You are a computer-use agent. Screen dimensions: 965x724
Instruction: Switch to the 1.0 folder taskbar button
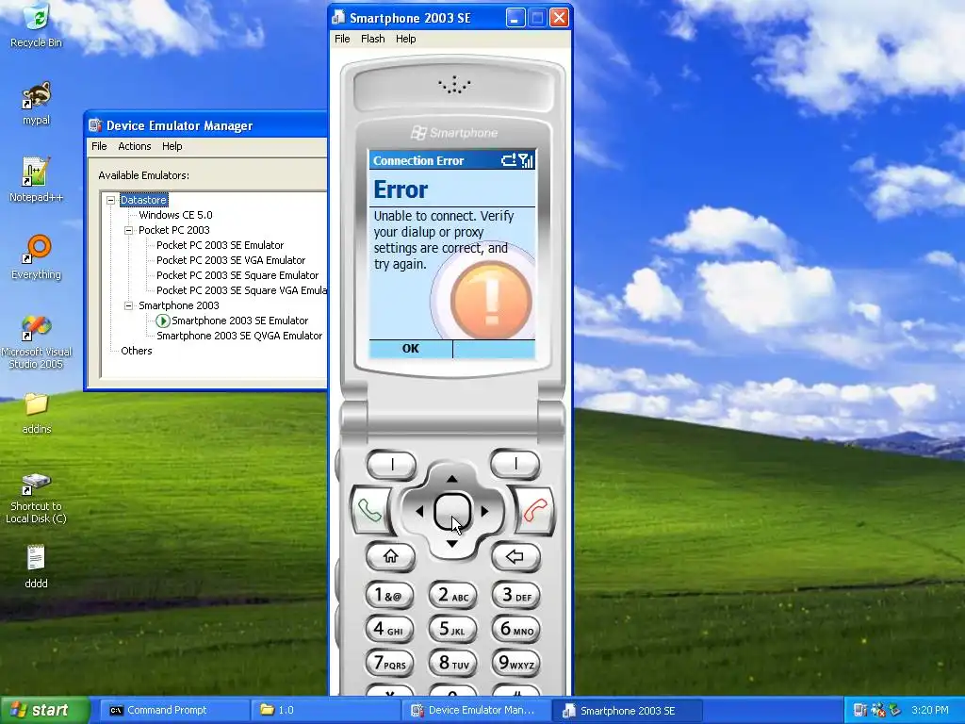click(326, 710)
